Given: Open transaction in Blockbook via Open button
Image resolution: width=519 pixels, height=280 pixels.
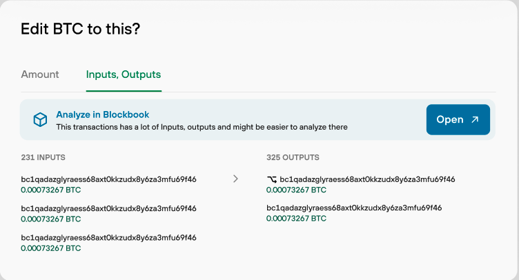Looking at the screenshot, I should [458, 120].
